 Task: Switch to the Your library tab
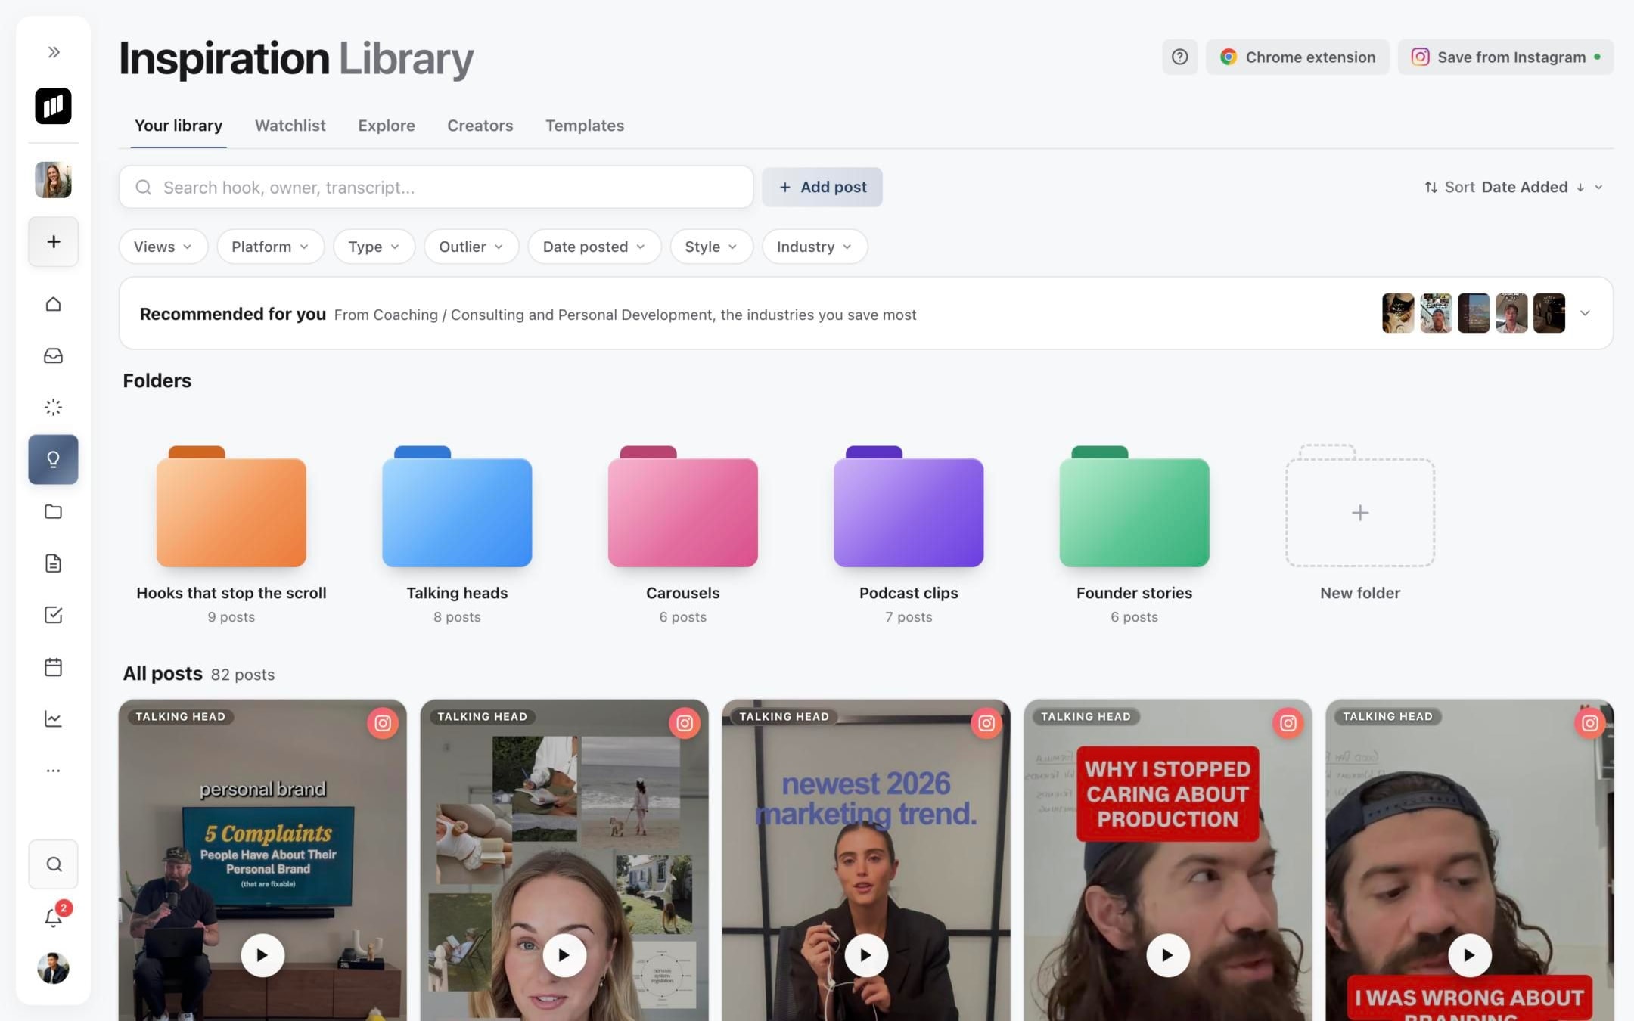tap(179, 126)
